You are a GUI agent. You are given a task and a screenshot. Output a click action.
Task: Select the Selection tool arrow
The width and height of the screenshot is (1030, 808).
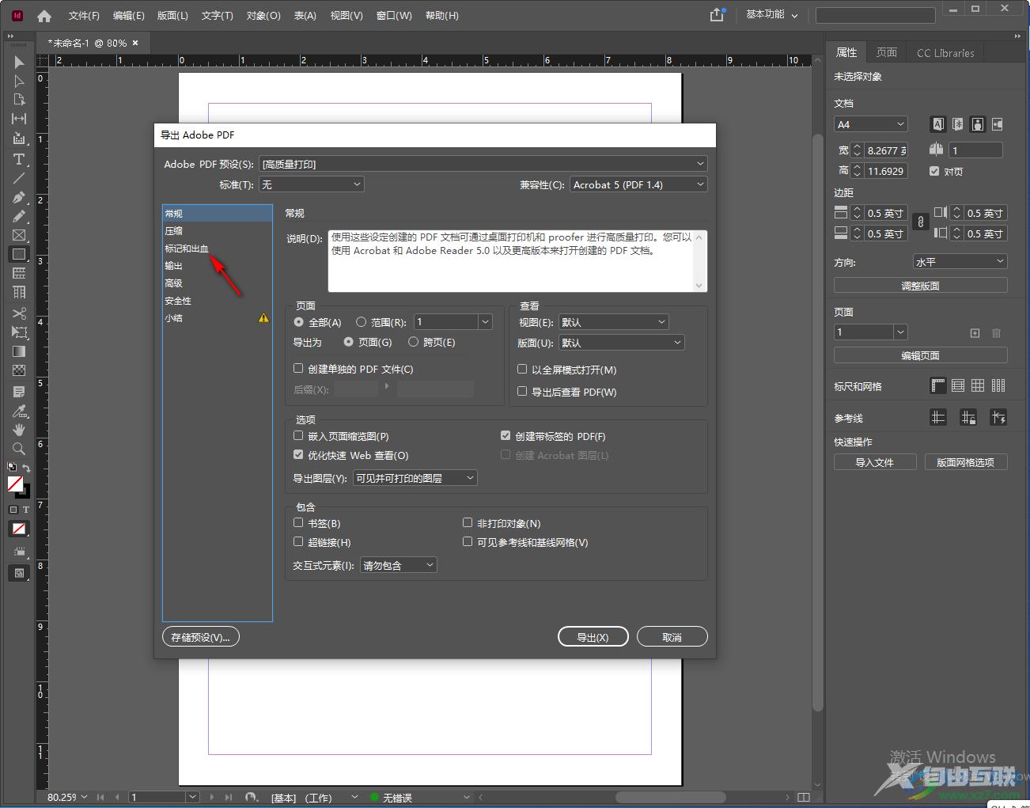(19, 62)
